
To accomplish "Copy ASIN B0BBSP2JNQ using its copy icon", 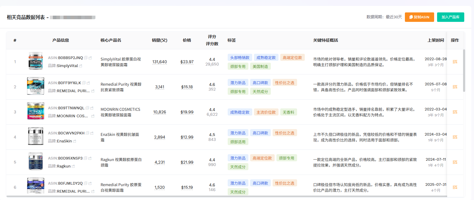I will 86,58.
